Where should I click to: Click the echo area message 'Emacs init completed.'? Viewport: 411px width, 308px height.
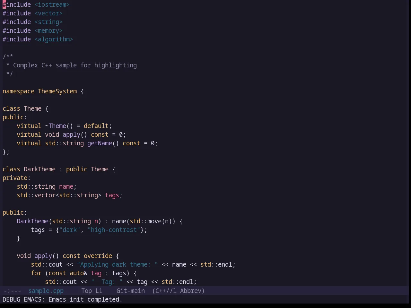click(85, 299)
